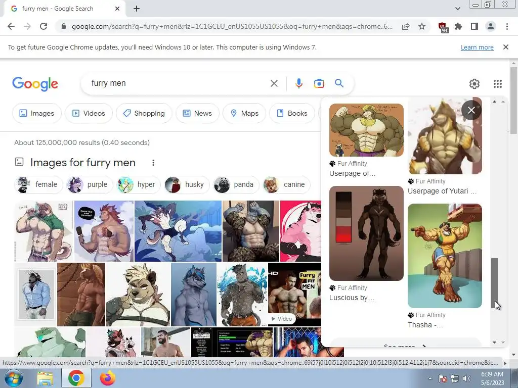
Task: Open the Extensions puzzle piece menu
Action: click(458, 26)
